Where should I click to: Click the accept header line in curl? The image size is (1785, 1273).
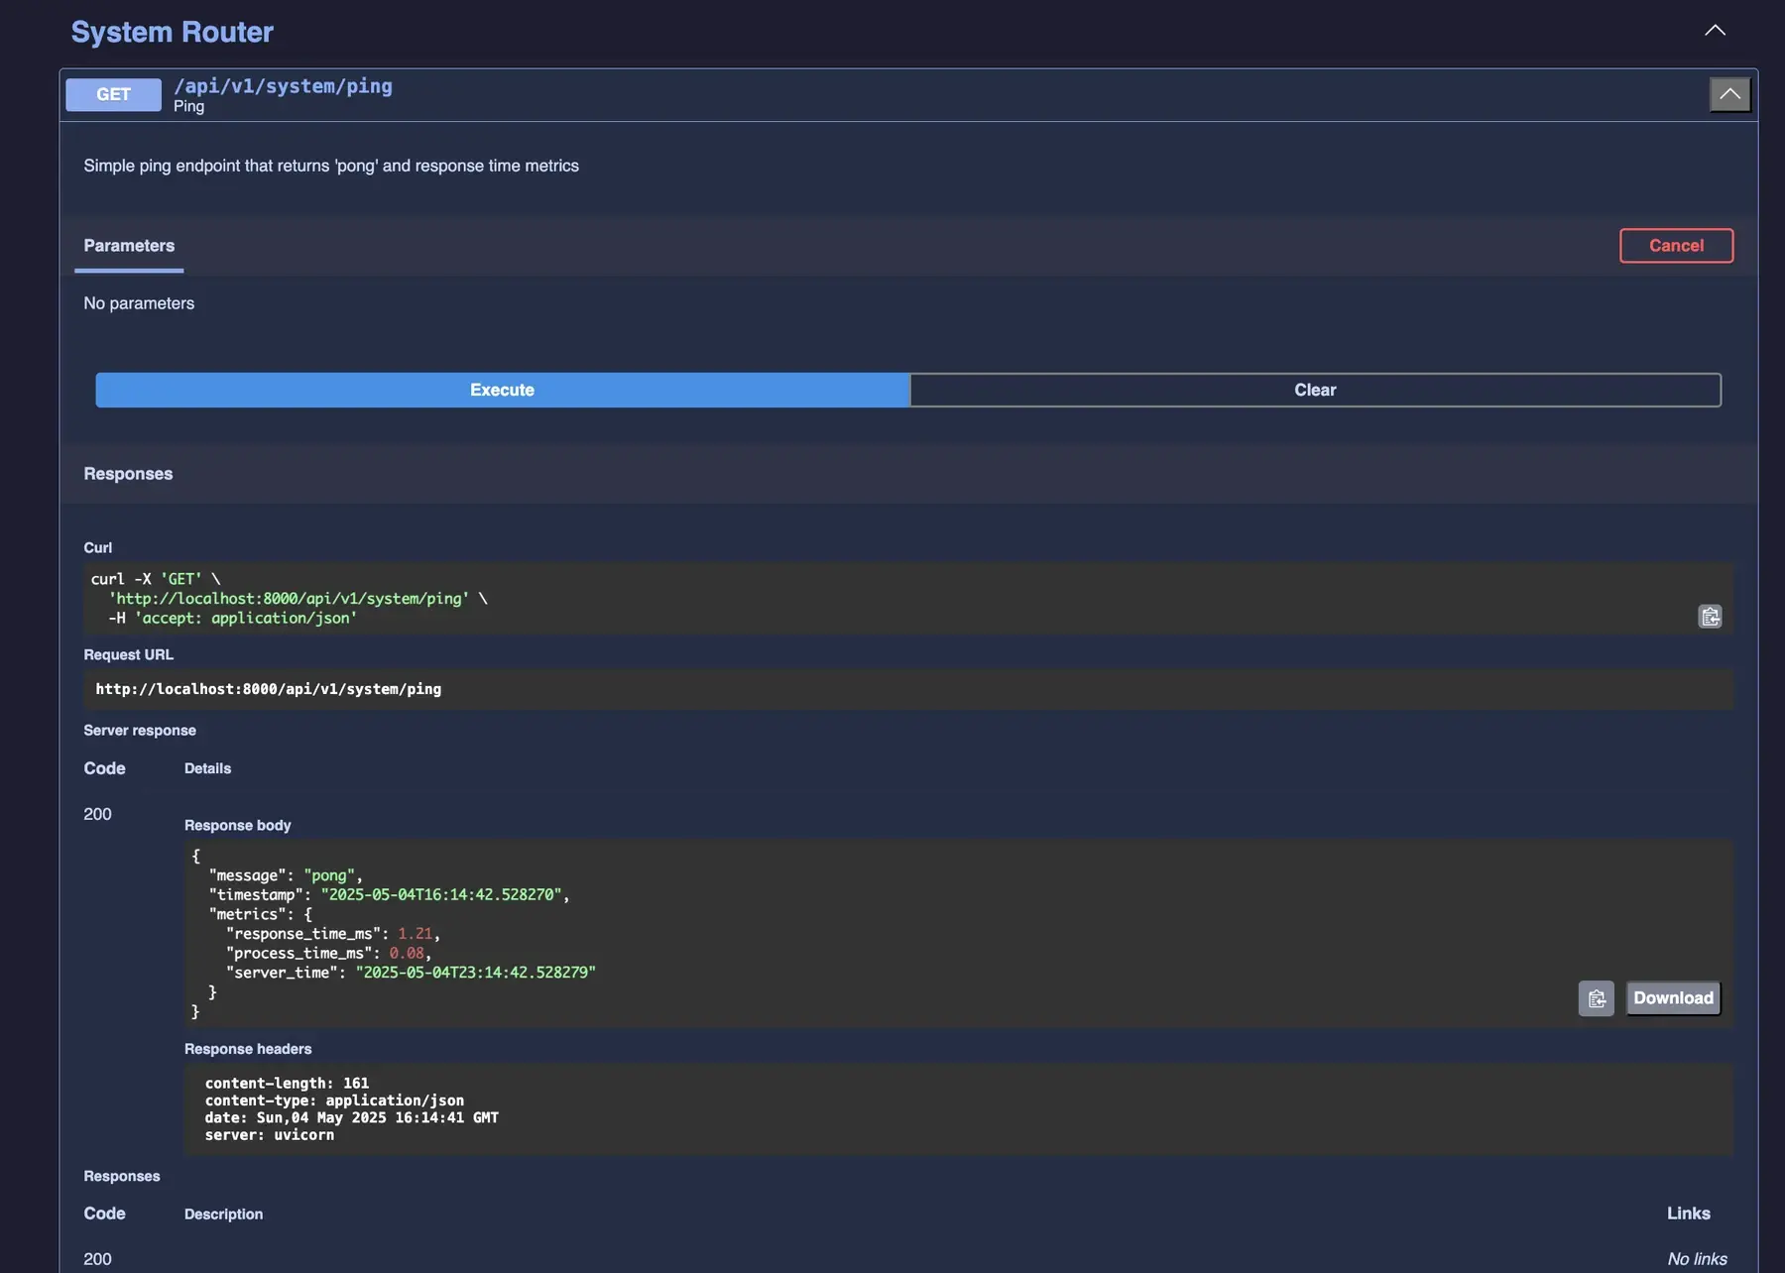tap(233, 619)
